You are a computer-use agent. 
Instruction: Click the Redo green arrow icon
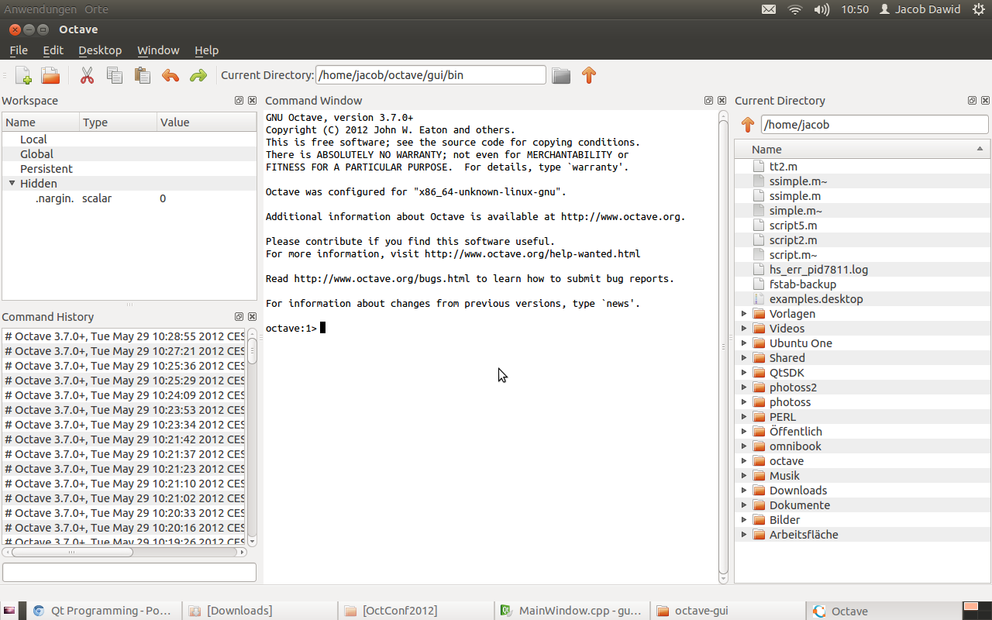coord(198,75)
